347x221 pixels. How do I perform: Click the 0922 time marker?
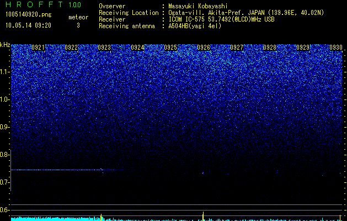[71, 48]
